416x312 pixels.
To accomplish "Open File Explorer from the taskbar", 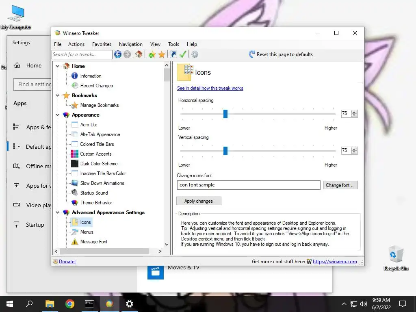I will [x=50, y=304].
